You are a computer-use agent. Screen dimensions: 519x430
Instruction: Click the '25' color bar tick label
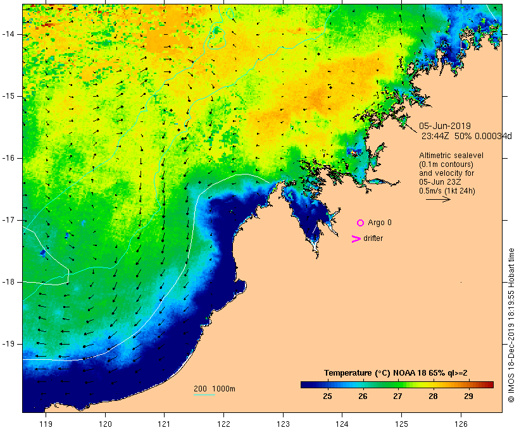click(x=327, y=396)
